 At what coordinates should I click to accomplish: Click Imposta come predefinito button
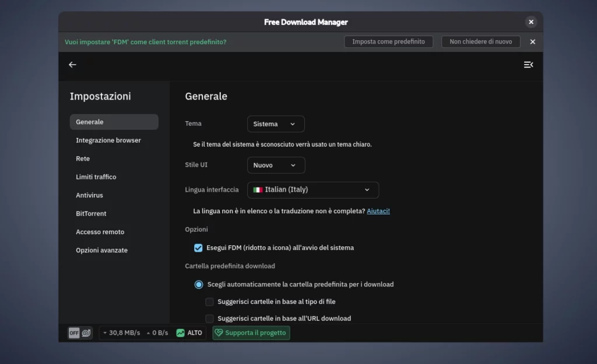pyautogui.click(x=388, y=42)
